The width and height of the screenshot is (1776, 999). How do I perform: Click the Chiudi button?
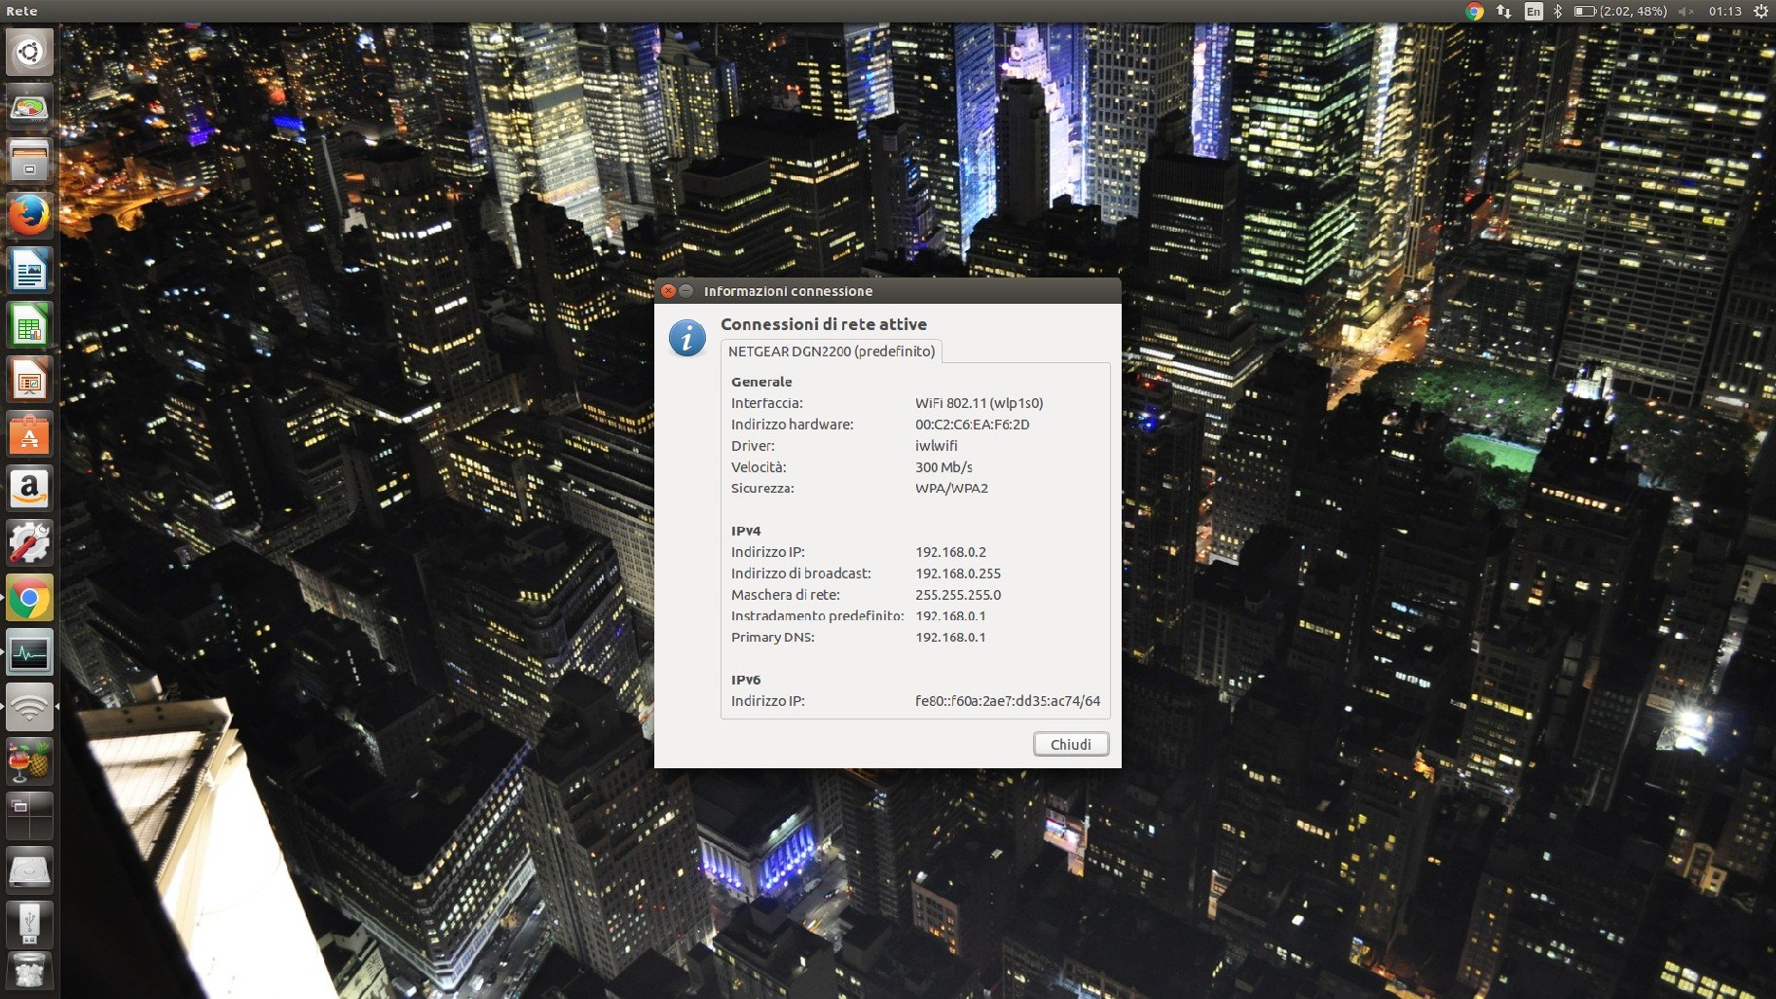click(1071, 744)
